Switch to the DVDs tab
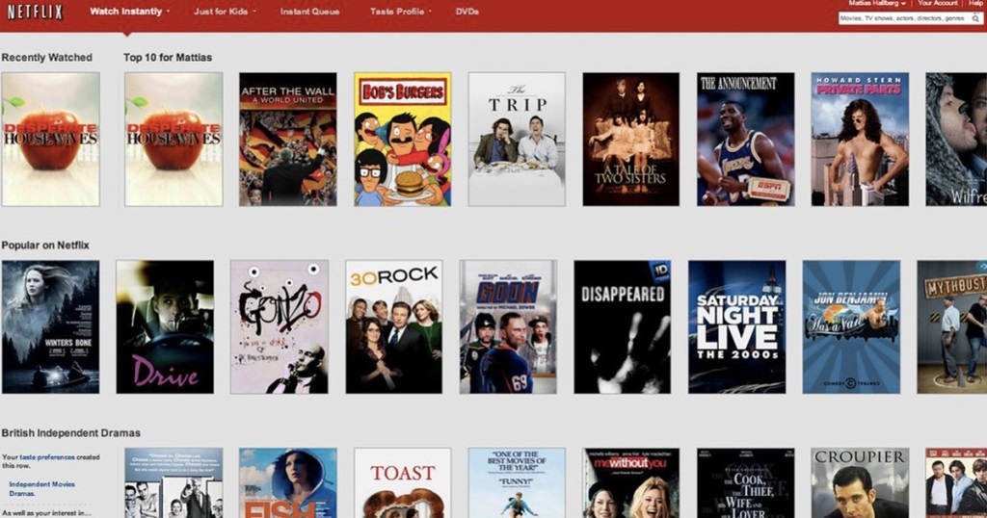 tap(467, 12)
